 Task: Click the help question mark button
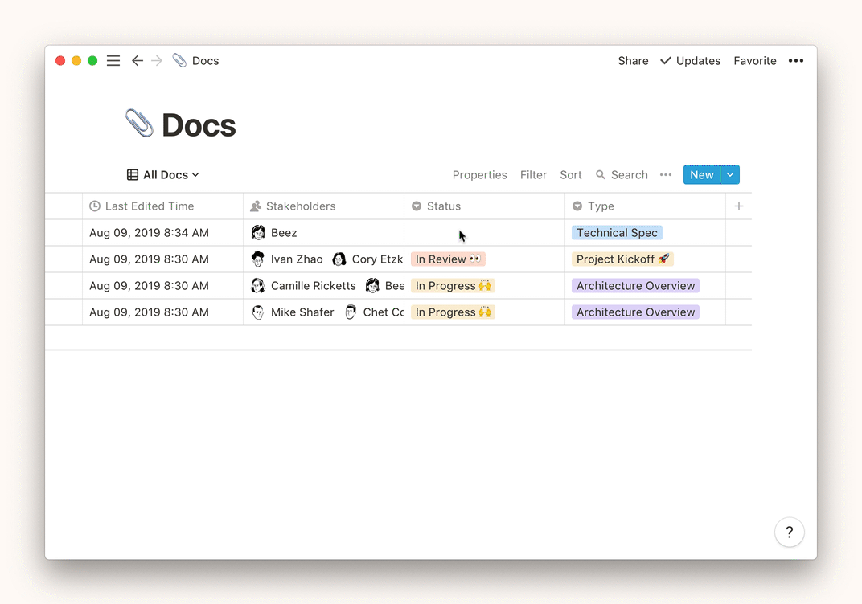(x=789, y=532)
